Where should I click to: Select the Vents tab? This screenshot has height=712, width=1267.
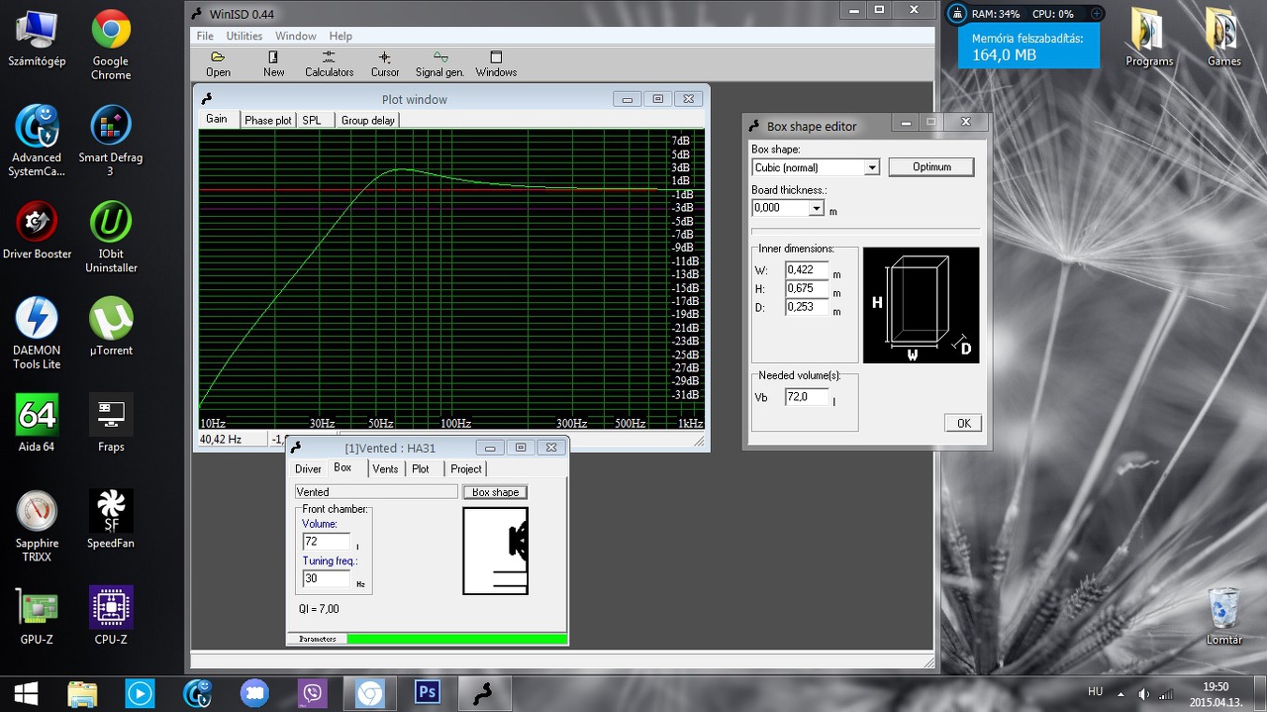pyautogui.click(x=385, y=469)
